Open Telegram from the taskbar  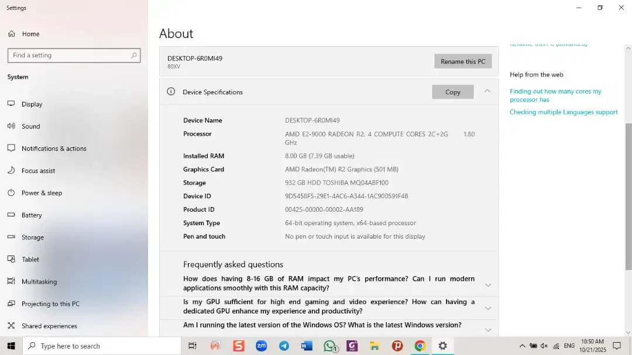point(284,346)
